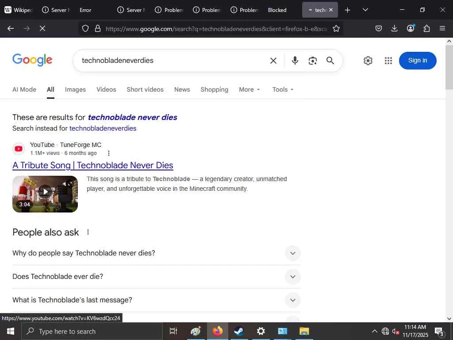Image resolution: width=453 pixels, height=340 pixels.
Task: Stop page loading with X button
Action: pyautogui.click(x=42, y=28)
